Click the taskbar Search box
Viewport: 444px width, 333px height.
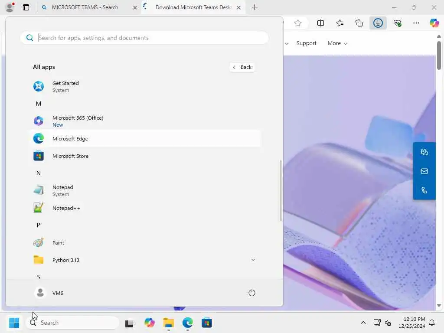[72, 323]
